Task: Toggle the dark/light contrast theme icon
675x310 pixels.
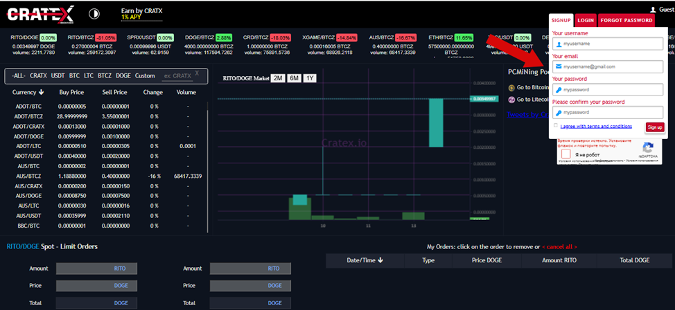Action: tap(94, 14)
